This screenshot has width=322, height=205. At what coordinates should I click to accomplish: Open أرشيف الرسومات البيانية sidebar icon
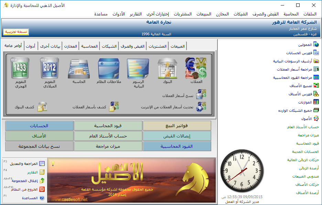(x=316, y=61)
